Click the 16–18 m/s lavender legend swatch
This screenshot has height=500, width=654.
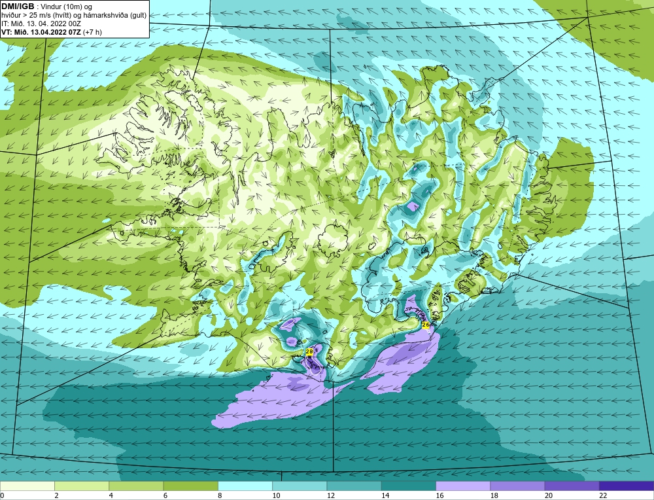(x=463, y=486)
